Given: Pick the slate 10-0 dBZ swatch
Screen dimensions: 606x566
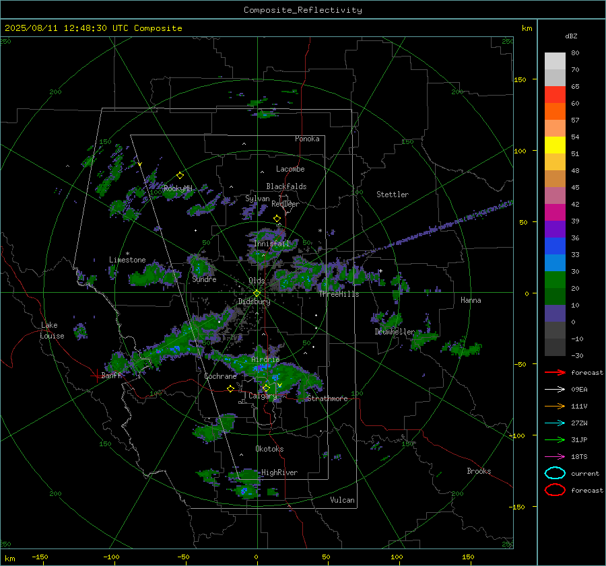Looking at the screenshot, I should tap(555, 314).
